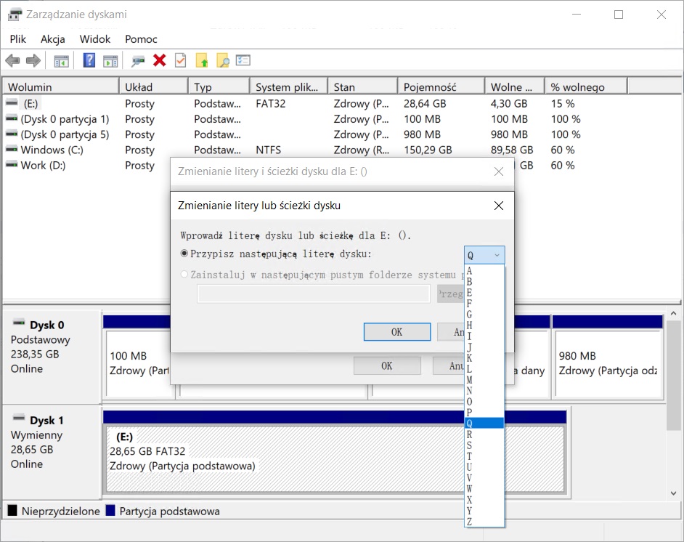
Task: Click the drive connection toolbar icon
Action: pyautogui.click(x=138, y=61)
